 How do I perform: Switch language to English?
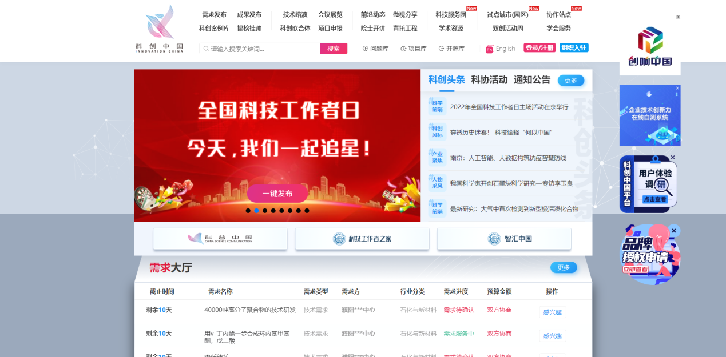click(500, 49)
